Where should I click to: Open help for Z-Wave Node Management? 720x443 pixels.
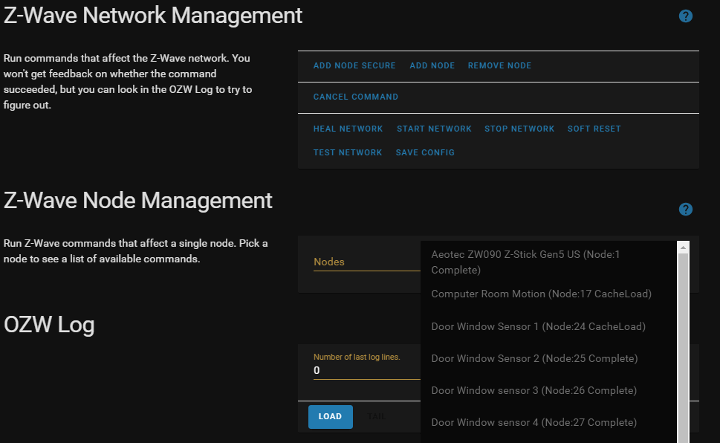coord(686,210)
